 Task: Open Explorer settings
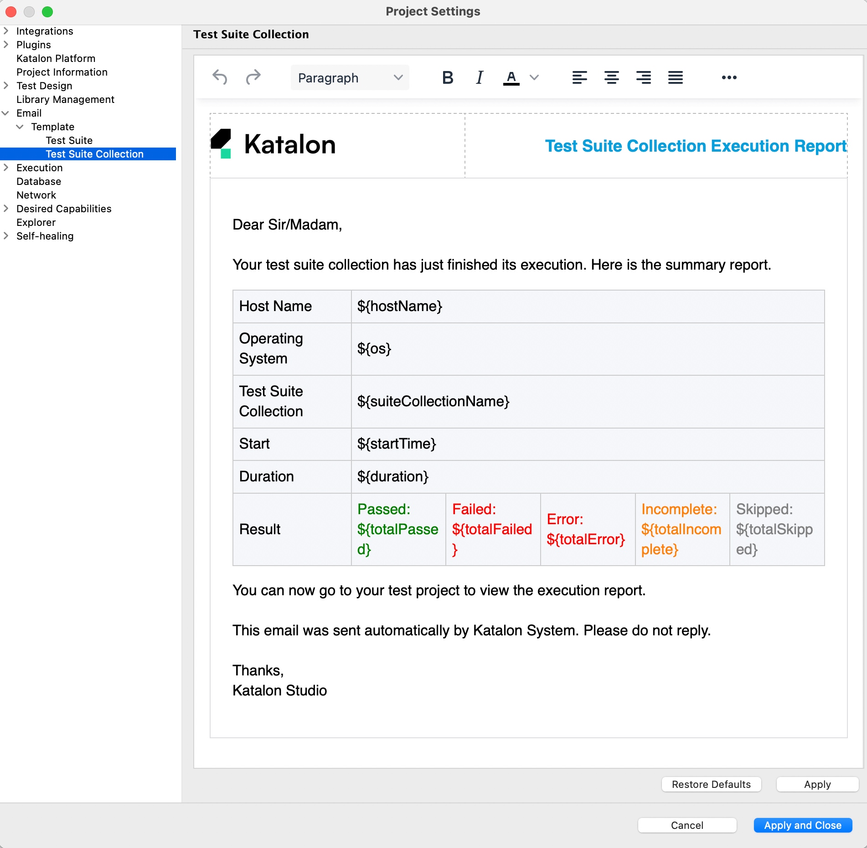tap(36, 222)
